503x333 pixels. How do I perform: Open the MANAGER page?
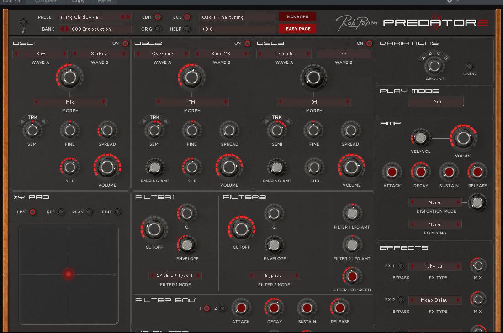click(297, 16)
